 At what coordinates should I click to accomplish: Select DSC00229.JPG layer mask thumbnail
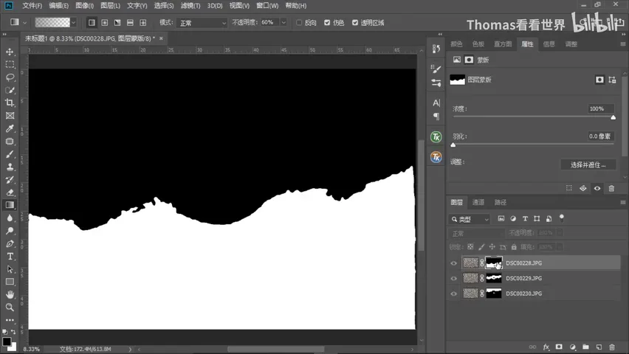(494, 278)
